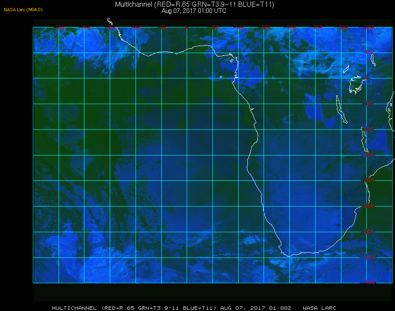The width and height of the screenshot is (395, 311).
Task: Click the 15S latitude label
Action: [x=369, y=155]
